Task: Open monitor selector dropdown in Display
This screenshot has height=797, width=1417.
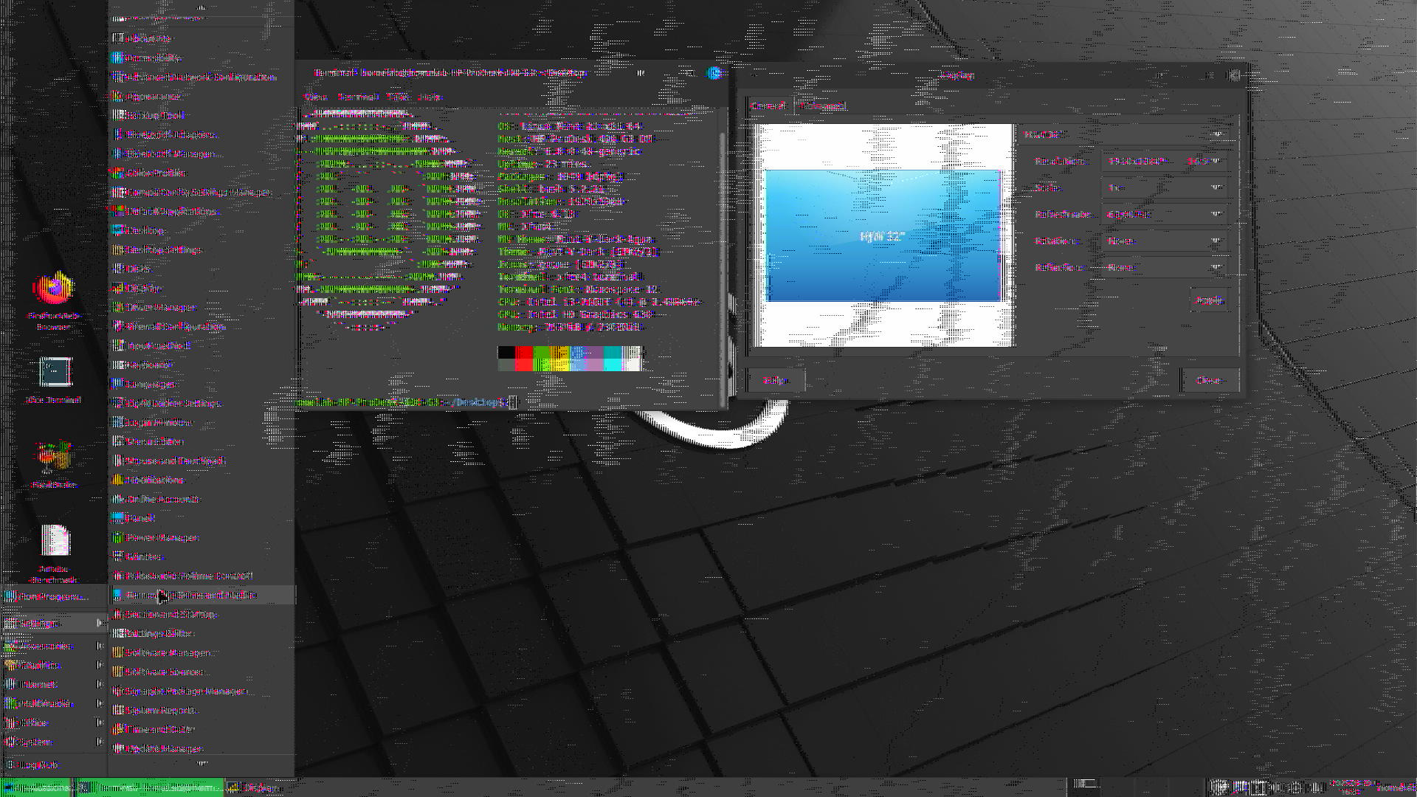Action: [1125, 134]
